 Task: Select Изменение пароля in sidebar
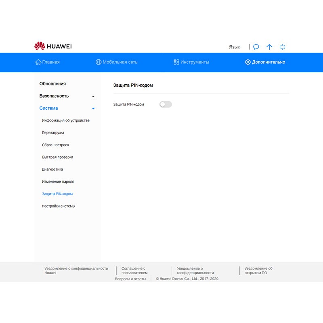(x=58, y=182)
